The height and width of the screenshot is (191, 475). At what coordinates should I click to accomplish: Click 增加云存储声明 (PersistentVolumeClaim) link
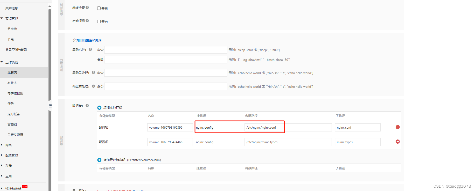pos(132,160)
